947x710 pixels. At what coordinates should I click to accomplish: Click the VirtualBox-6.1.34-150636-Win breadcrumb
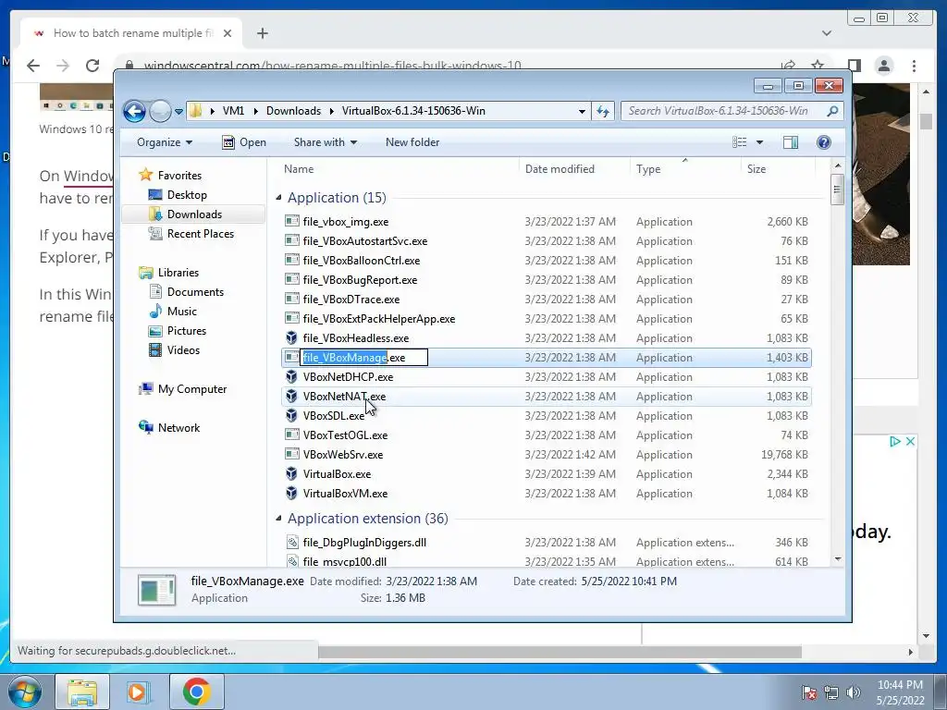pos(413,111)
